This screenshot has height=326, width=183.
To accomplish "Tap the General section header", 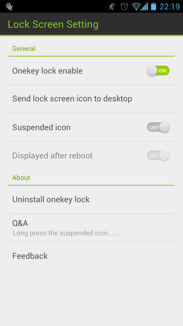I will (x=24, y=49).
